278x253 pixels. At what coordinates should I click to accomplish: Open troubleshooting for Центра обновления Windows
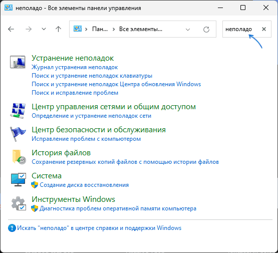click(x=116, y=84)
